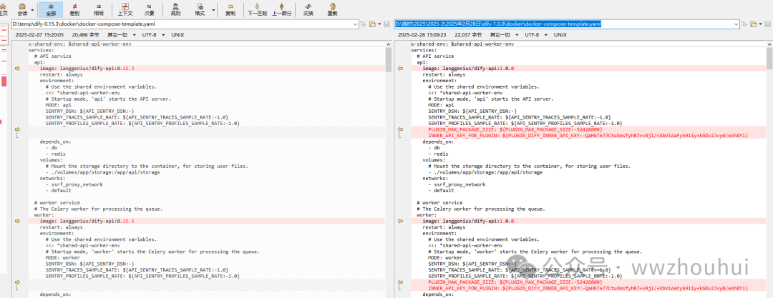Click the 交换 (Swap) sides icon

[308, 9]
